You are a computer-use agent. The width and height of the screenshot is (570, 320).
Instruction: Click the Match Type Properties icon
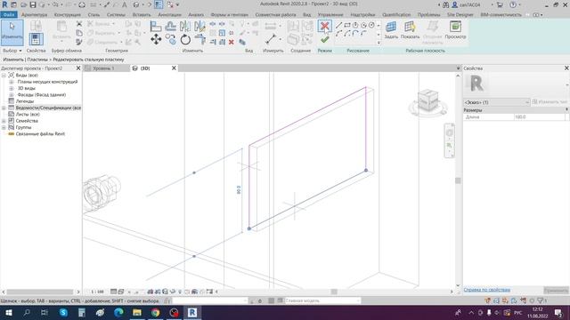[x=79, y=43]
